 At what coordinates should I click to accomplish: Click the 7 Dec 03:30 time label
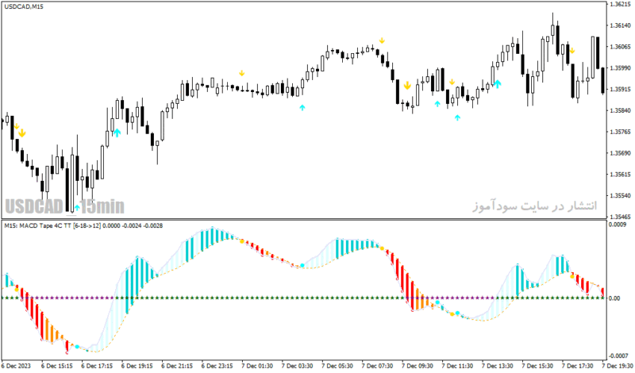coord(297,366)
